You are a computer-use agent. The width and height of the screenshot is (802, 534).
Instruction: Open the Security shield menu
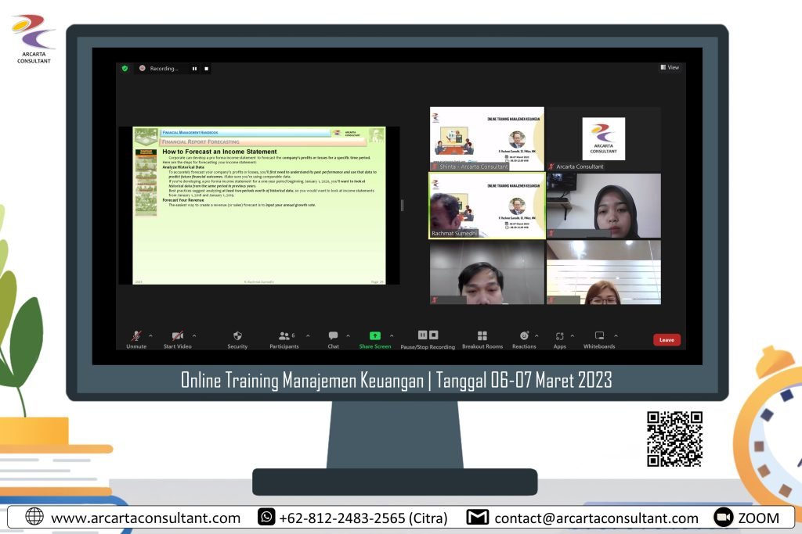click(x=237, y=336)
